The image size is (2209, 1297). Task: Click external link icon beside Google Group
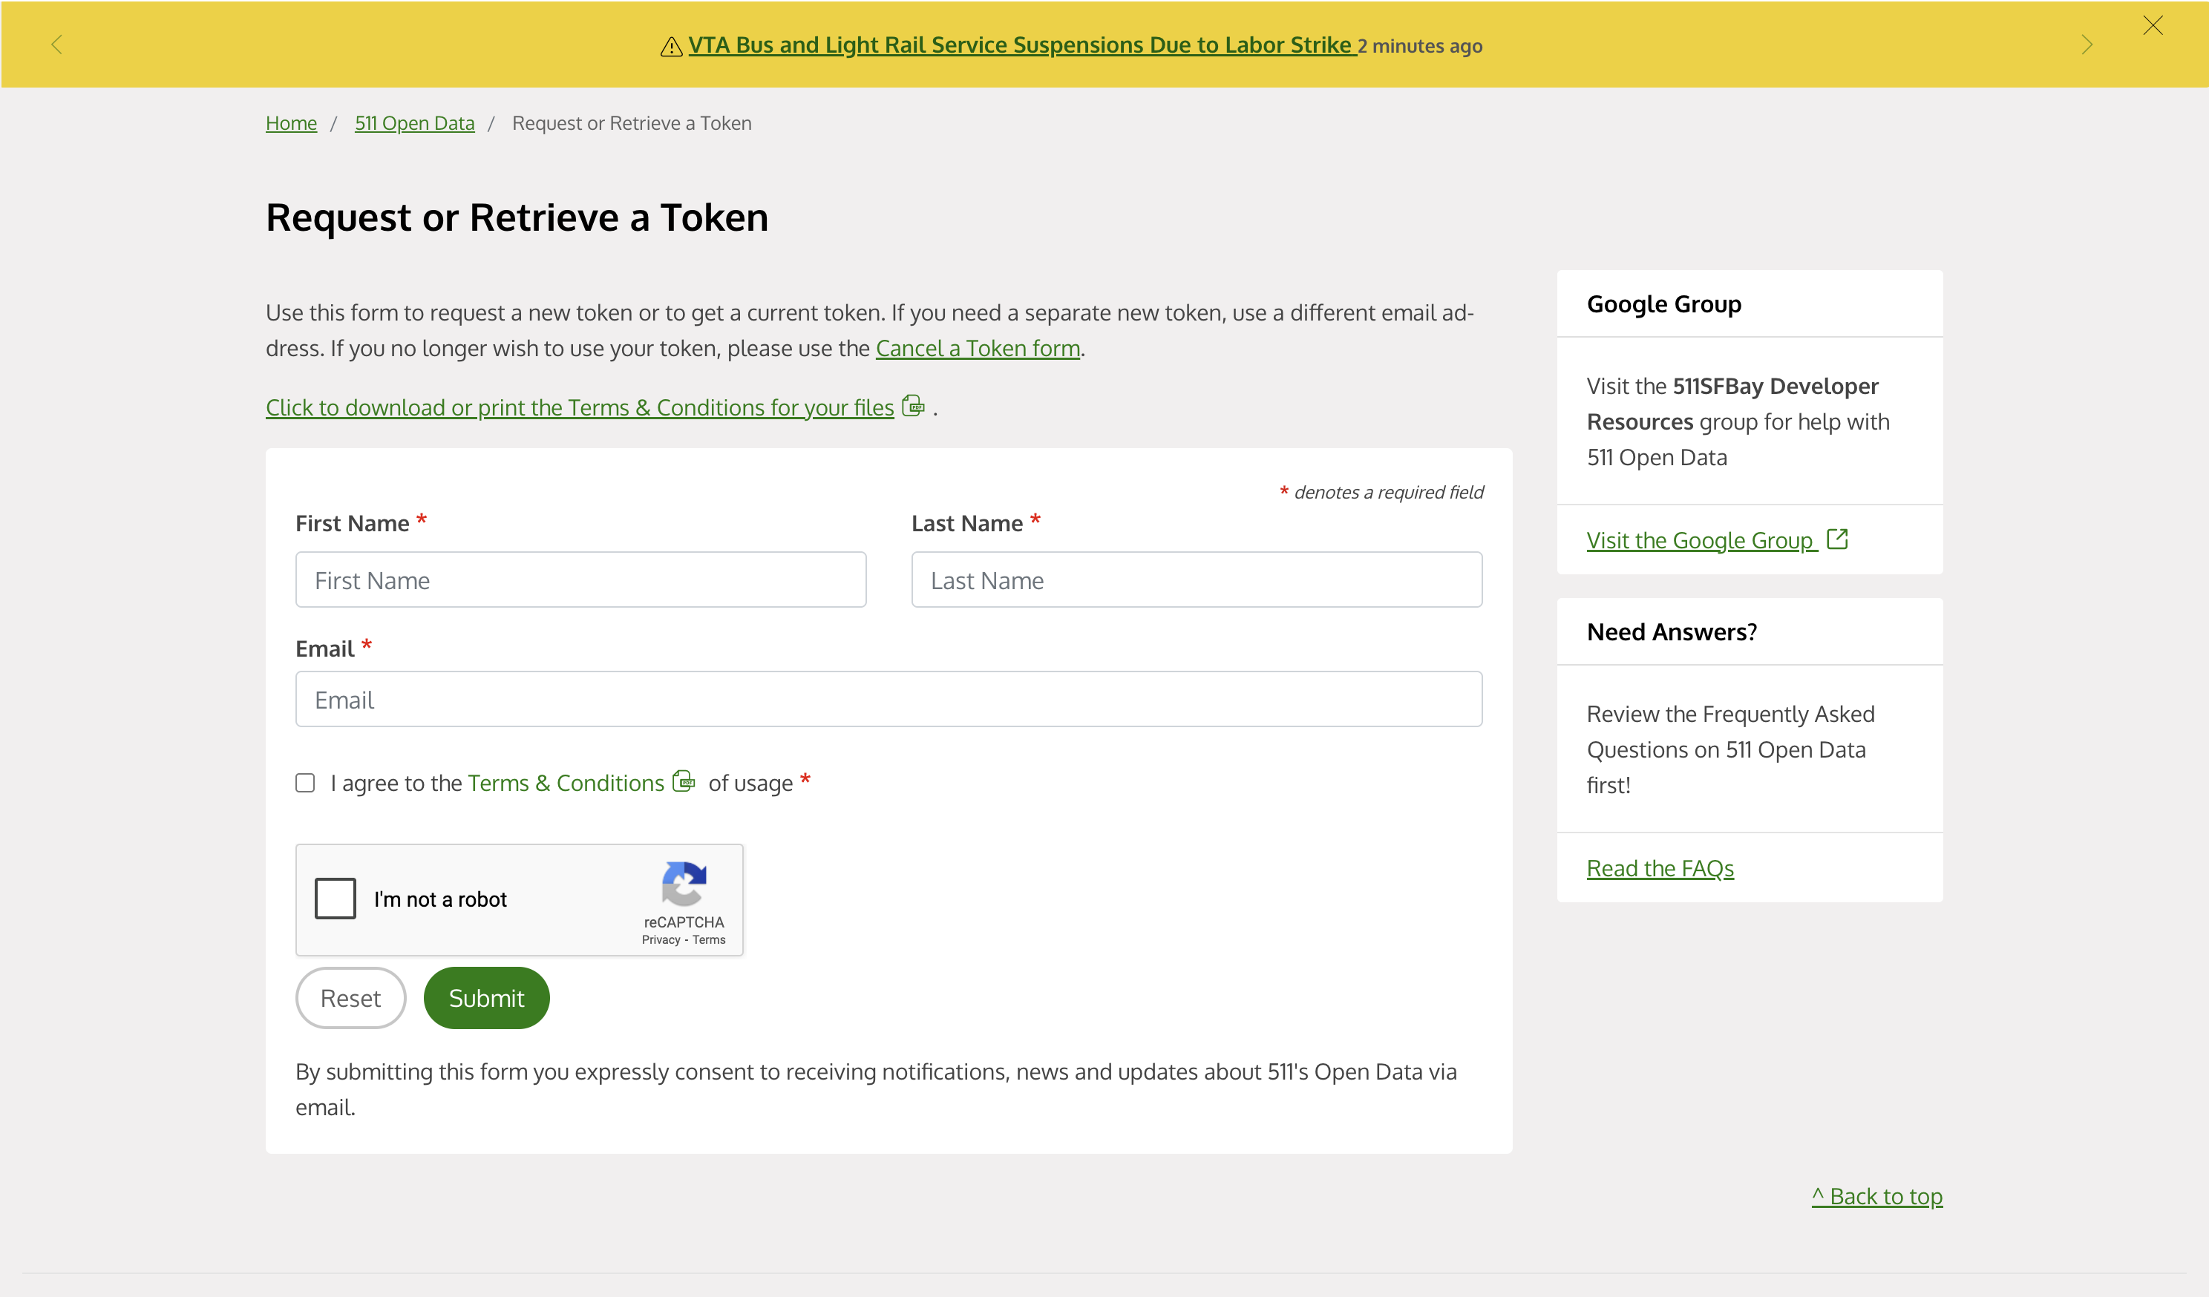[1837, 539]
